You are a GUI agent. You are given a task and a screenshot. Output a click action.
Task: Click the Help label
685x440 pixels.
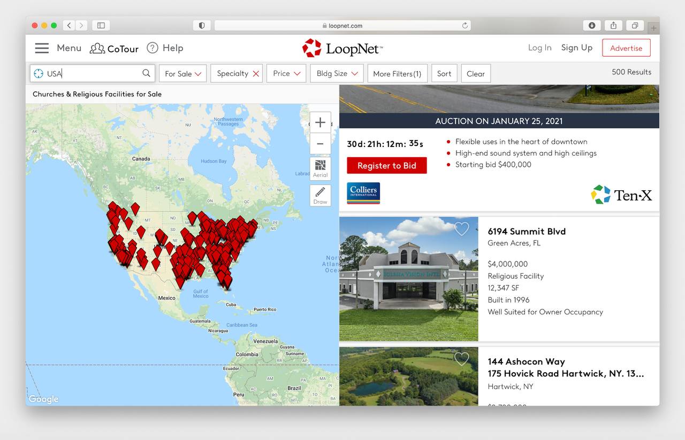tap(173, 48)
